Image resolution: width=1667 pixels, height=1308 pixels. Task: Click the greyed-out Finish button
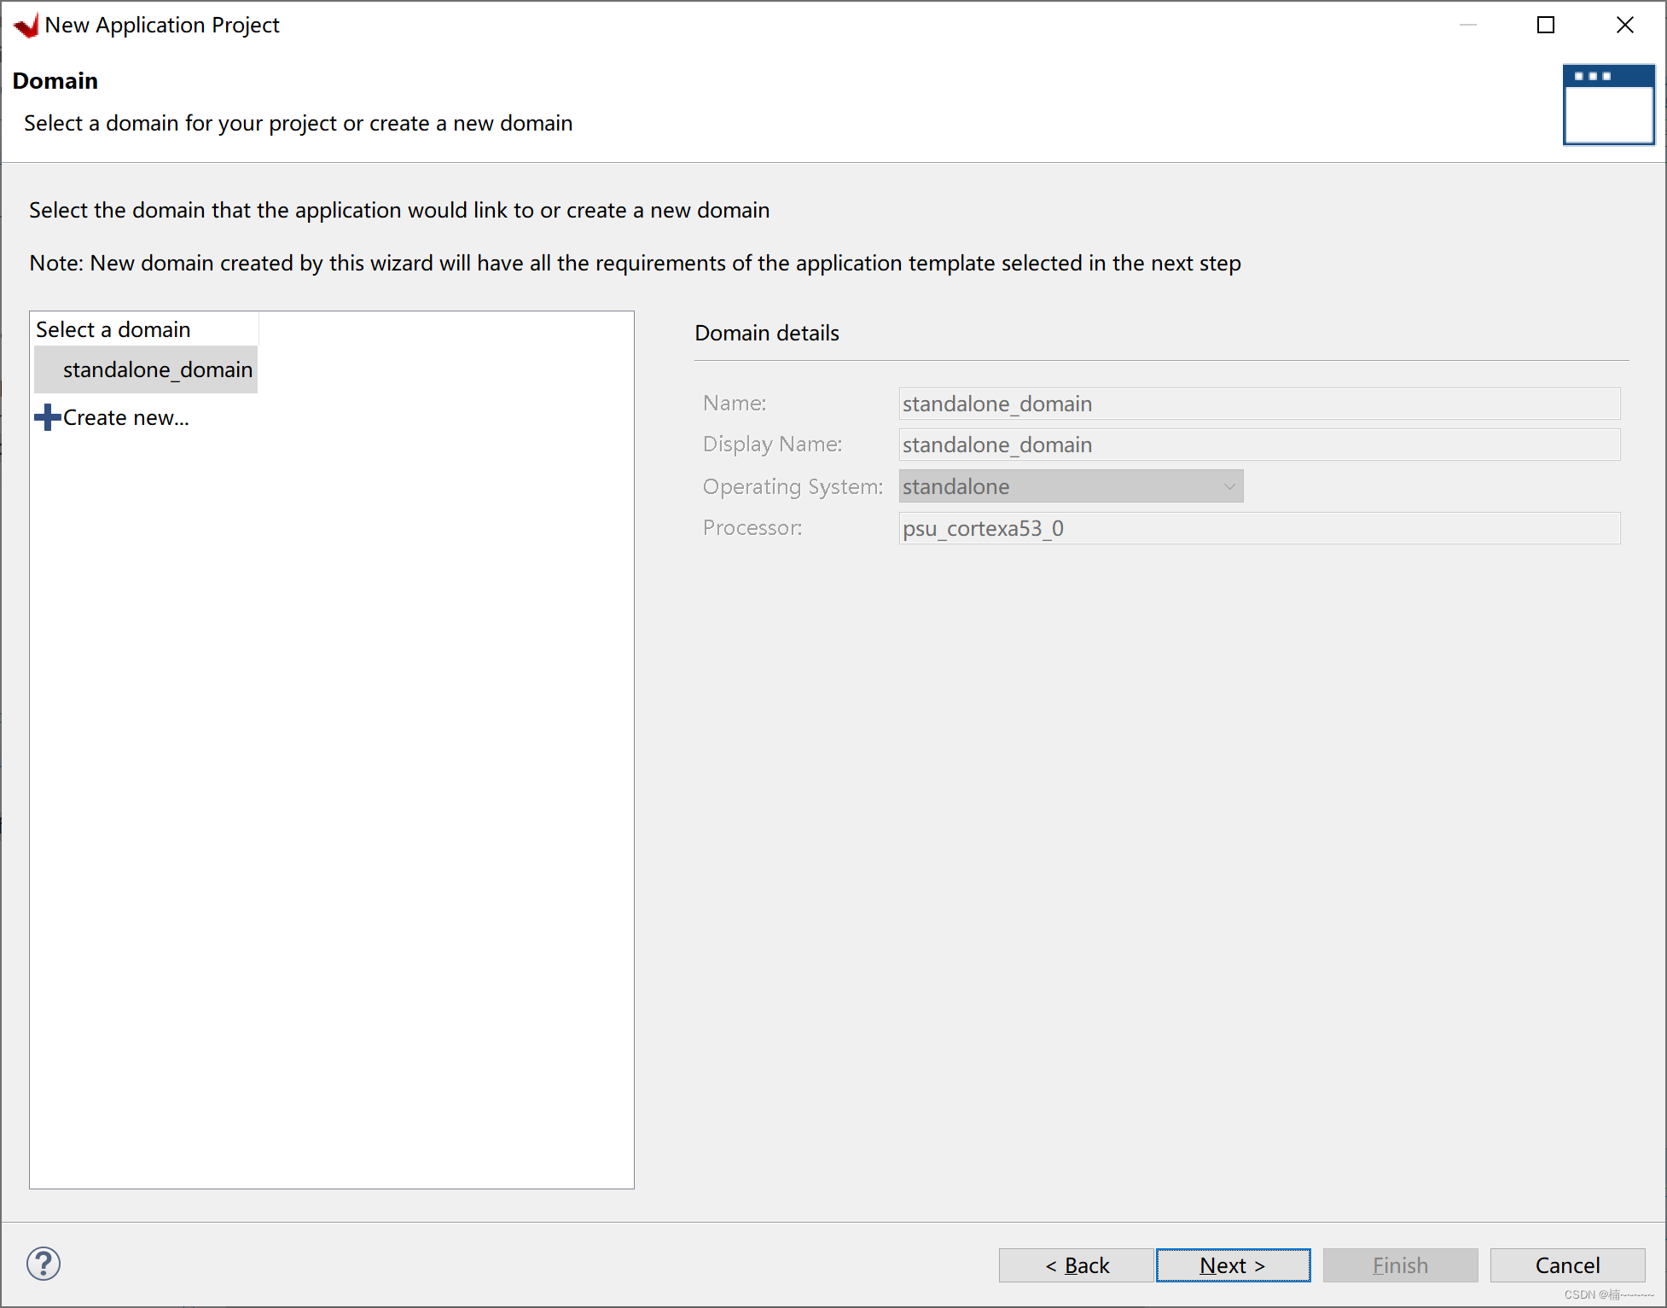[x=1399, y=1264]
